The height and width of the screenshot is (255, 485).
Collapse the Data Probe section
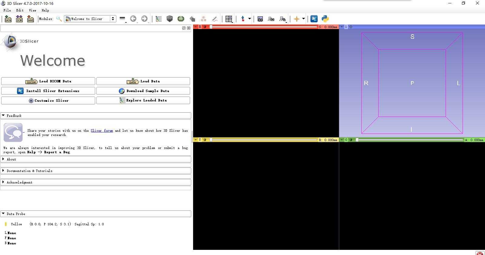point(96,214)
